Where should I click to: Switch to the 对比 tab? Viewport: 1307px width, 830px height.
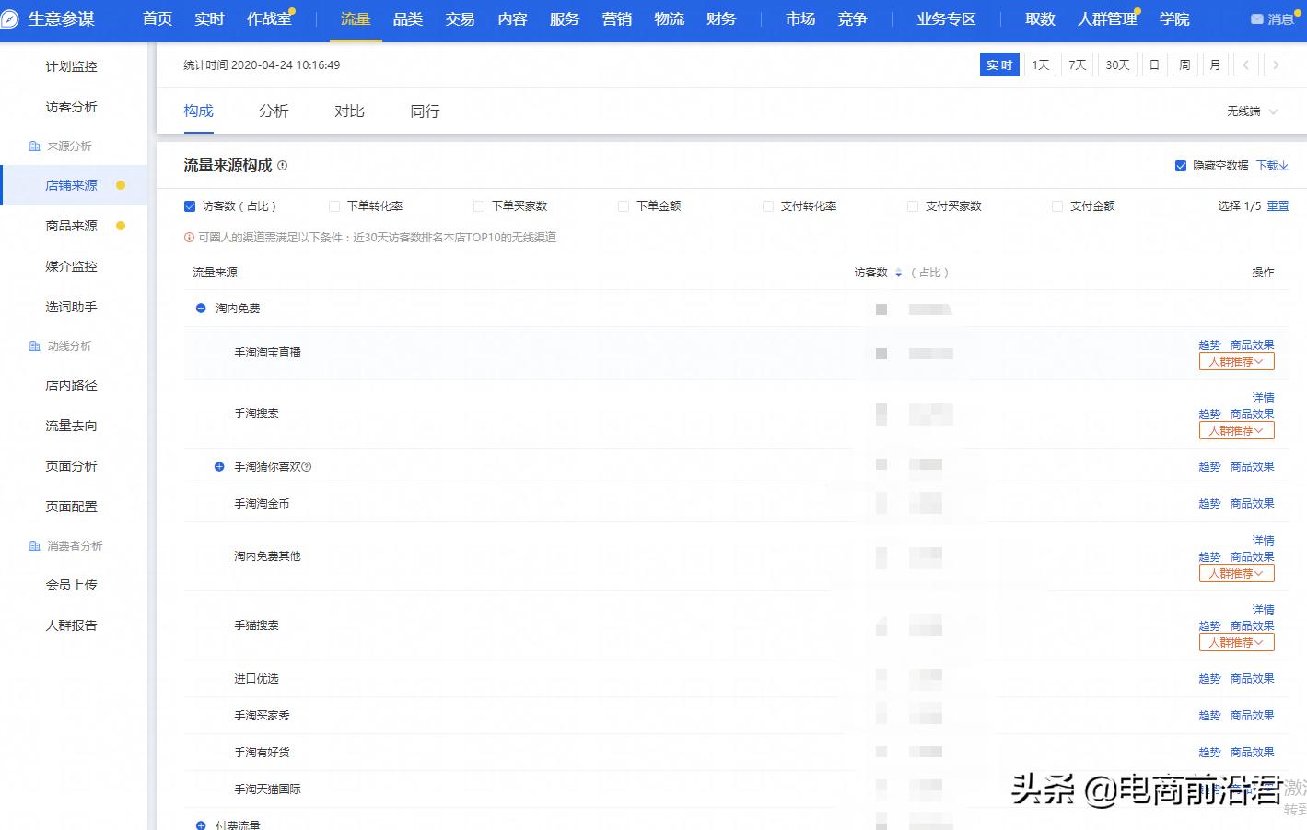349,111
